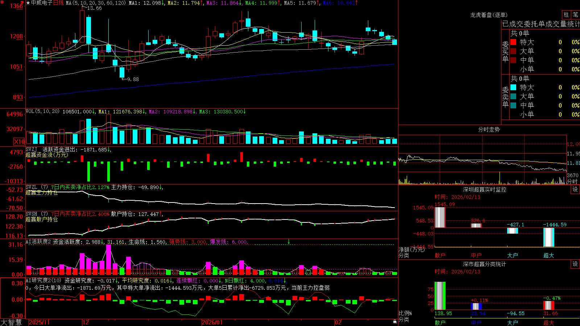The image size is (580, 326).
Task: Open 设 settings for 深市超赢分类统计
Action: pos(575,264)
